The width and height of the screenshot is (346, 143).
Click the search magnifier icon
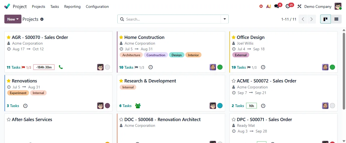click(122, 19)
